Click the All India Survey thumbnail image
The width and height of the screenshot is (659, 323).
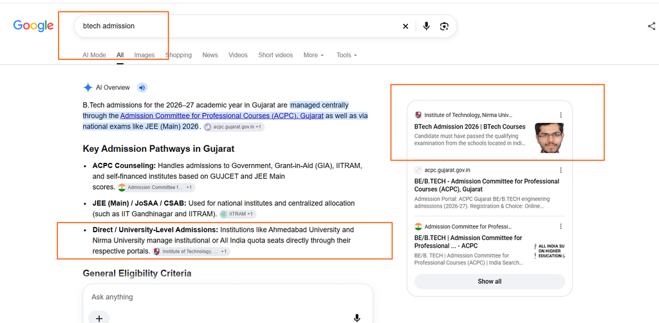point(550,250)
